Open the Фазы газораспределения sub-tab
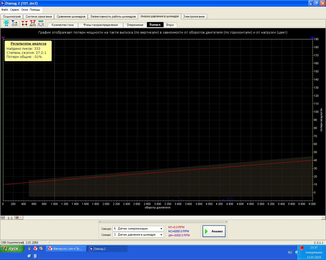This screenshot has width=326, height=260. [101, 25]
